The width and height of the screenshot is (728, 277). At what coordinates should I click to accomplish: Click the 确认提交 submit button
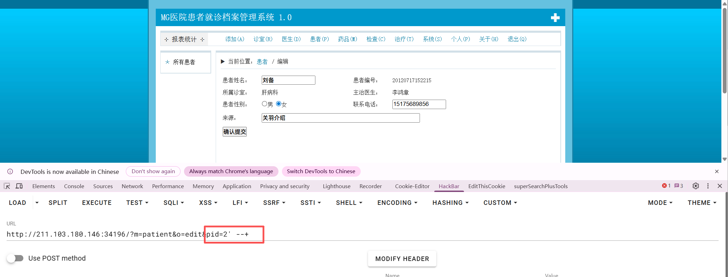(235, 132)
